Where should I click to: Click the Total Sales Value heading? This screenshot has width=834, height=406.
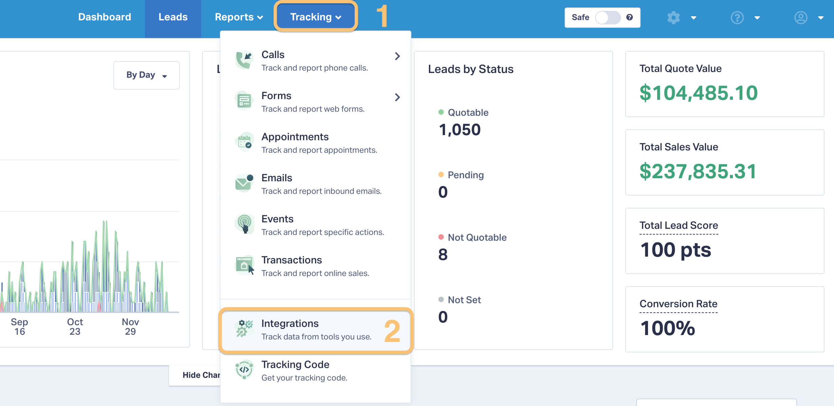(x=679, y=147)
